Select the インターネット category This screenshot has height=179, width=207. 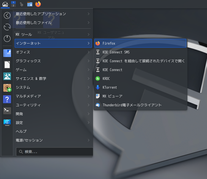[x=53, y=43]
